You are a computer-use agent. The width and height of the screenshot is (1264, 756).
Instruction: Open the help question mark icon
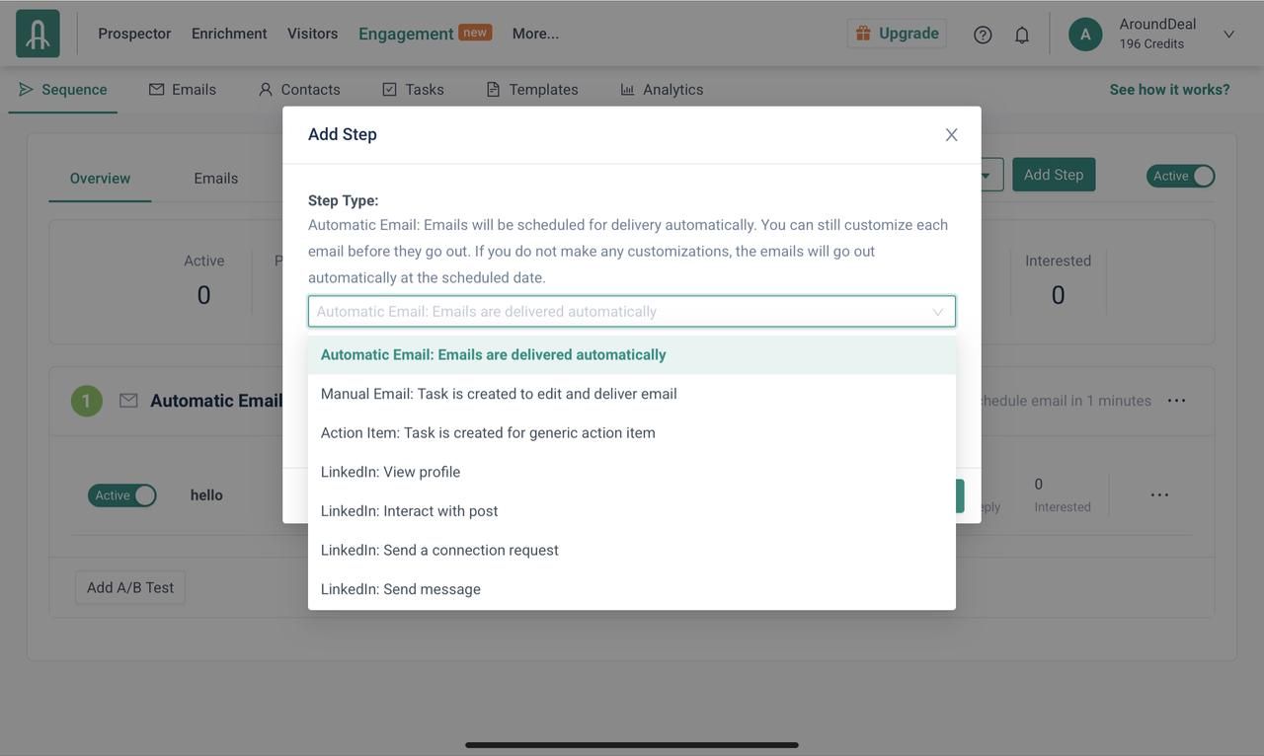[983, 35]
